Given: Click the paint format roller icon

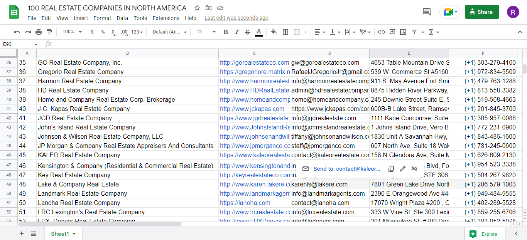Looking at the screenshot, I should pyautogui.click(x=49, y=32).
